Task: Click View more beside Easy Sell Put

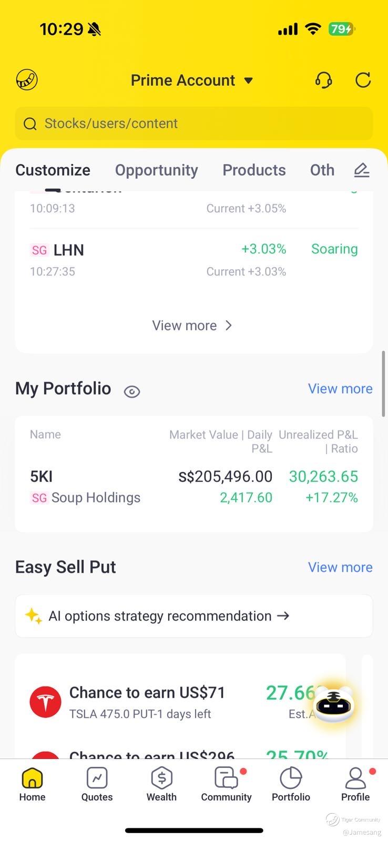Action: point(340,567)
